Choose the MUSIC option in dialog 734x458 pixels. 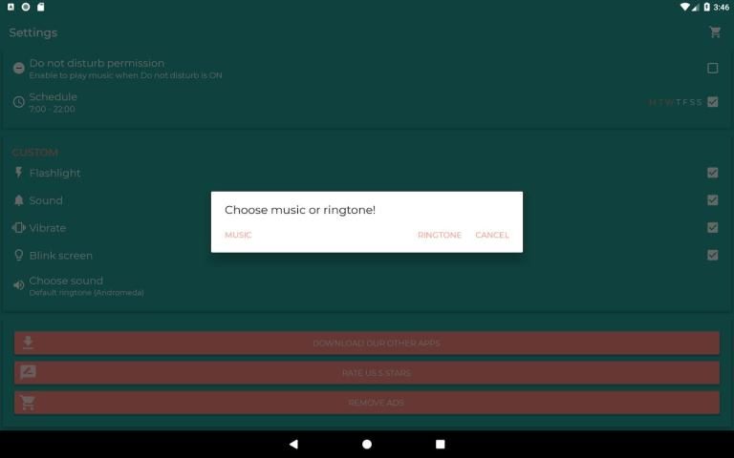pyautogui.click(x=238, y=235)
